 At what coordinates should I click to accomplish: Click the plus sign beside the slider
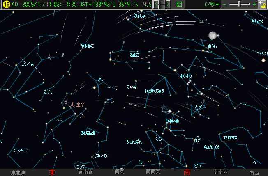(x=254, y=5)
